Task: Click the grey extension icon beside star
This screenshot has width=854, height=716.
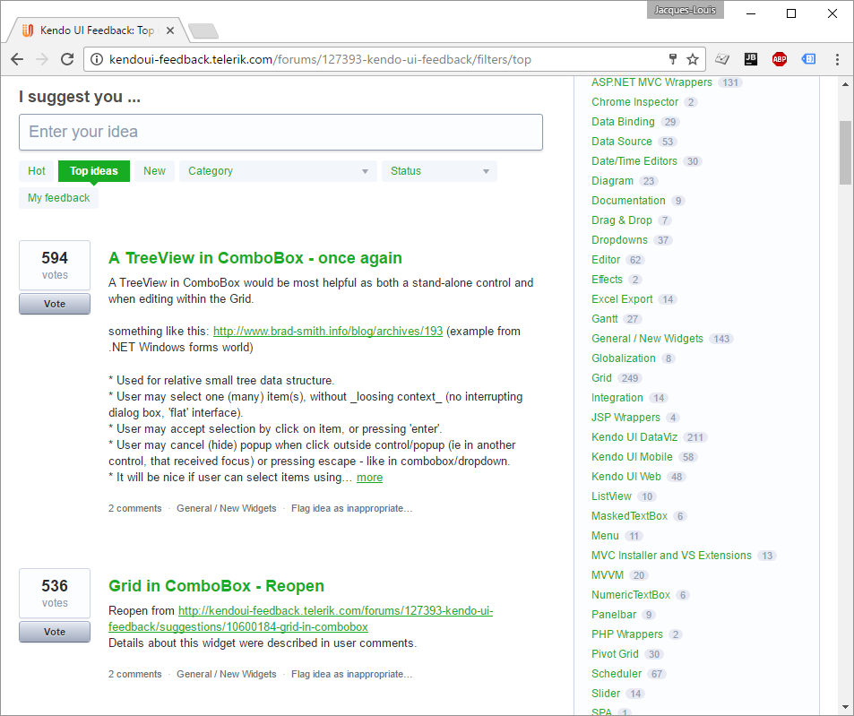Action: [x=722, y=59]
